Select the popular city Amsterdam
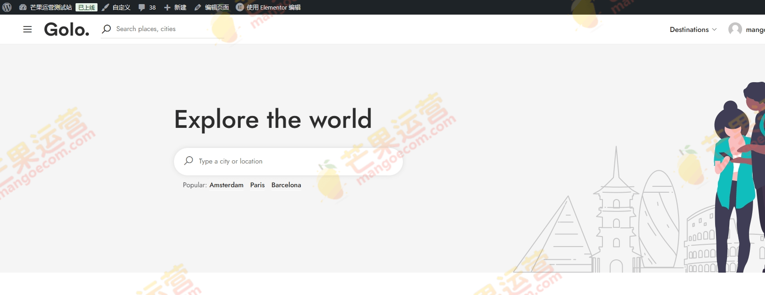Viewport: 765px width, 295px height. coord(226,185)
